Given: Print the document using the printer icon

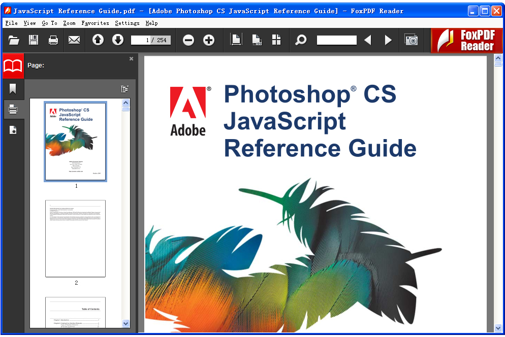Looking at the screenshot, I should click(53, 40).
